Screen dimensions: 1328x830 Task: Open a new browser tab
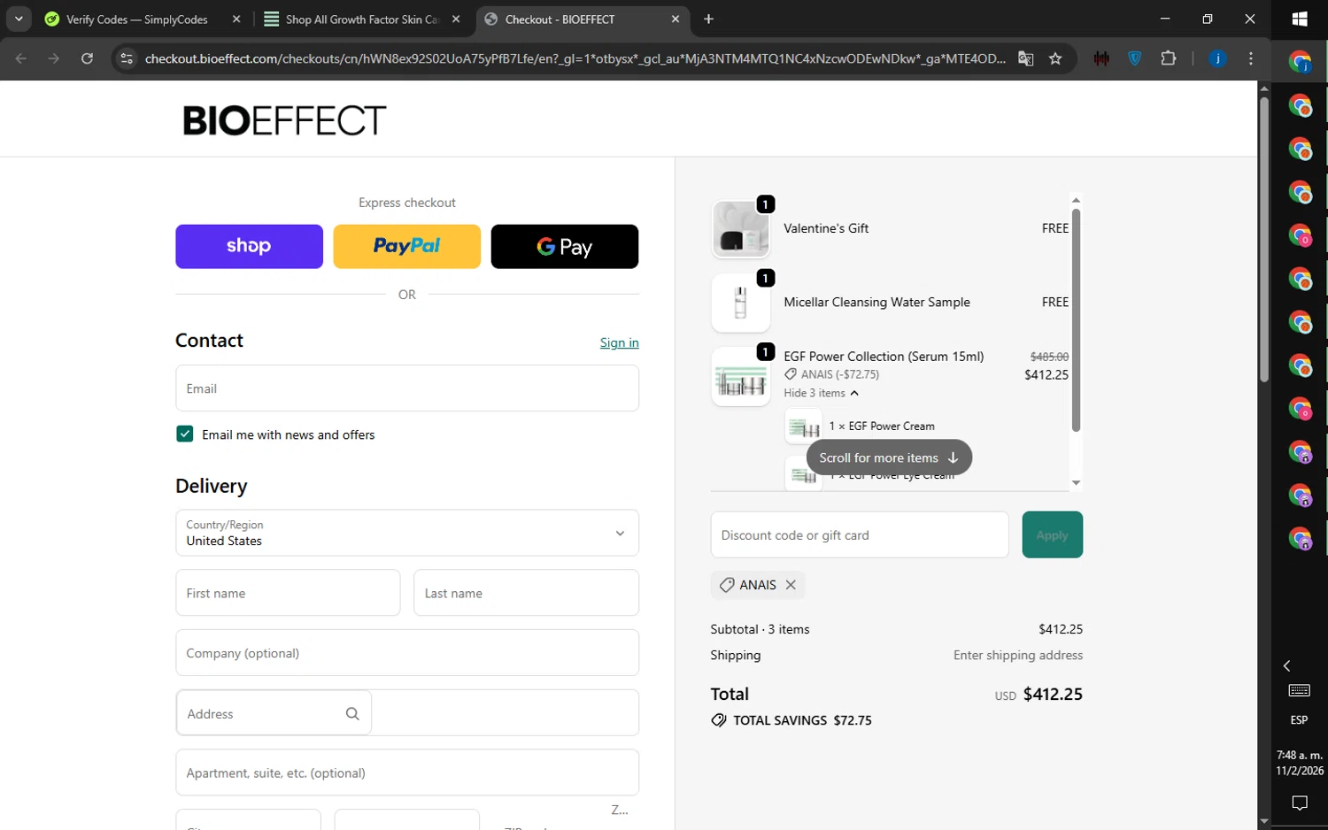[708, 19]
